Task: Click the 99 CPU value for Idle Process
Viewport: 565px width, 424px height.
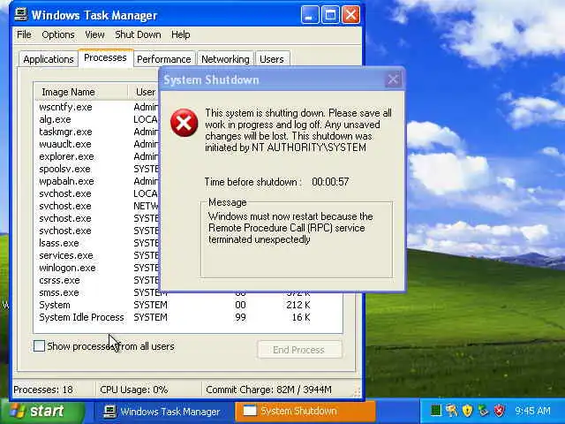Action: tap(240, 317)
